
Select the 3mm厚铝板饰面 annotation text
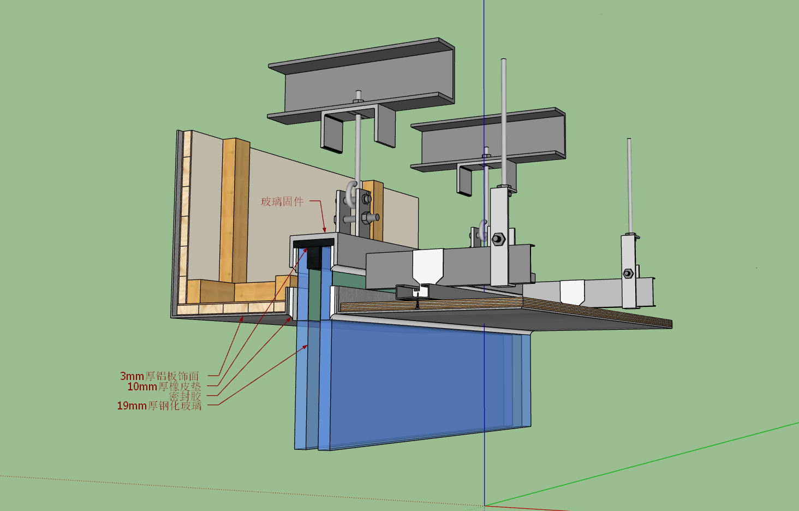pyautogui.click(x=159, y=376)
